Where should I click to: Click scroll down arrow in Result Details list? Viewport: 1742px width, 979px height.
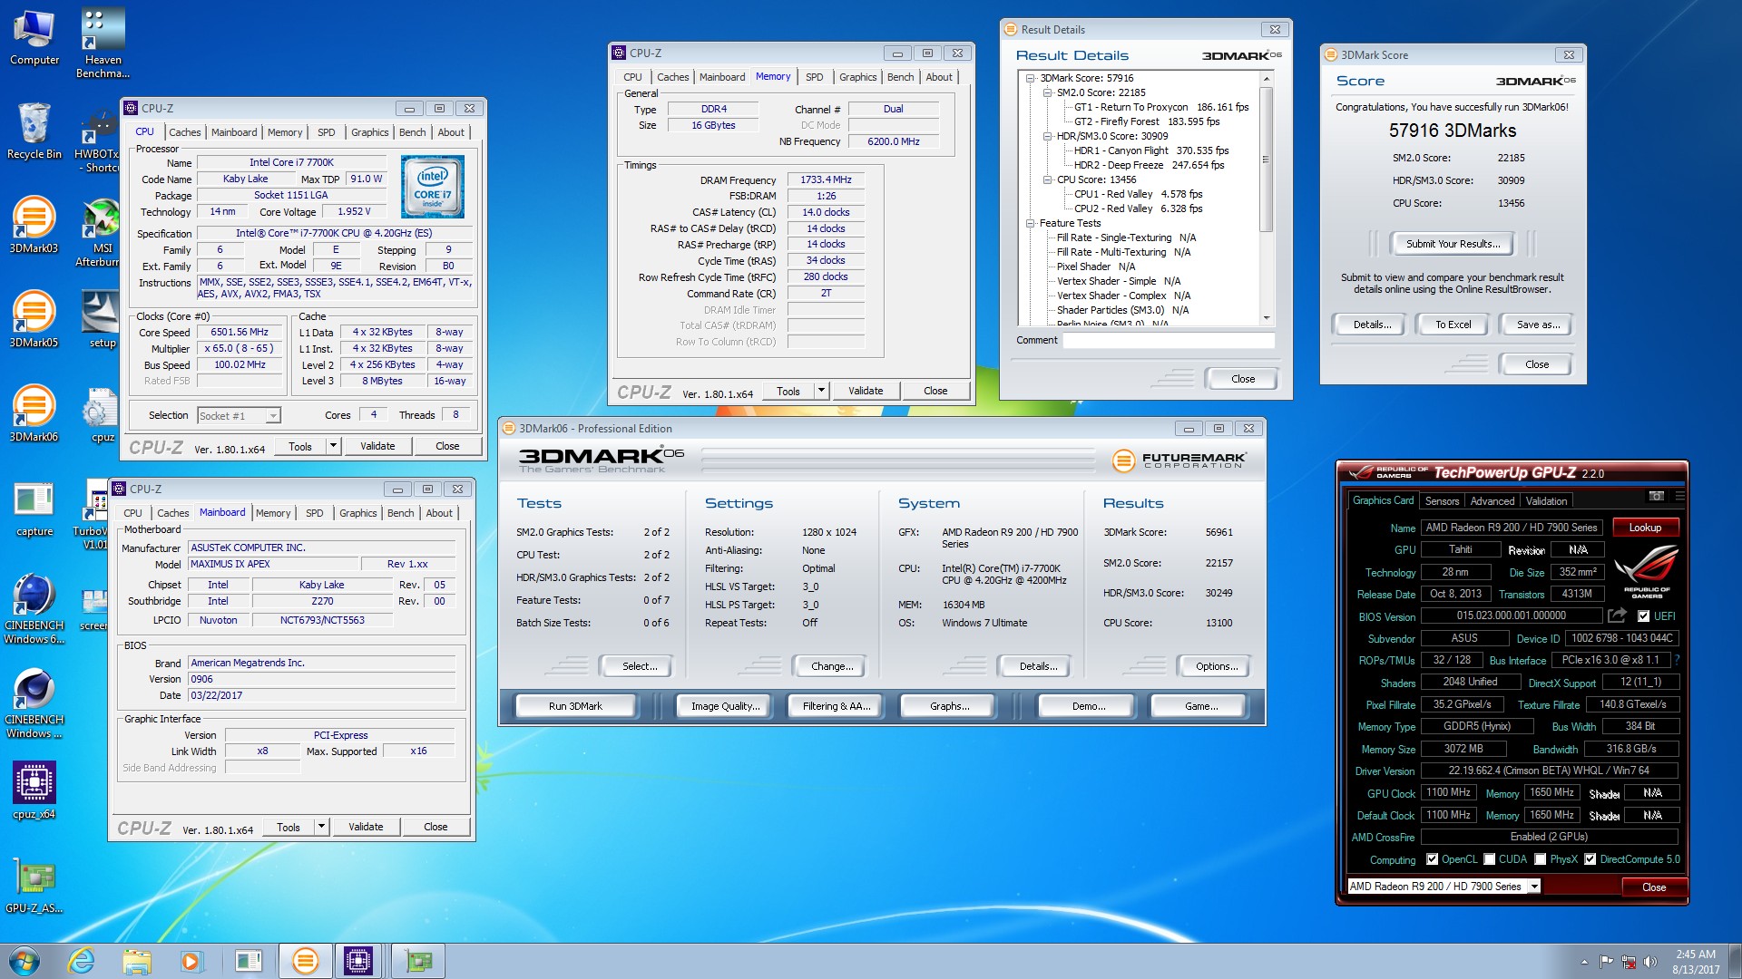[1266, 318]
